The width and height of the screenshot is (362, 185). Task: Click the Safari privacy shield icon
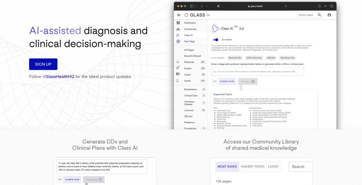click(x=218, y=6)
